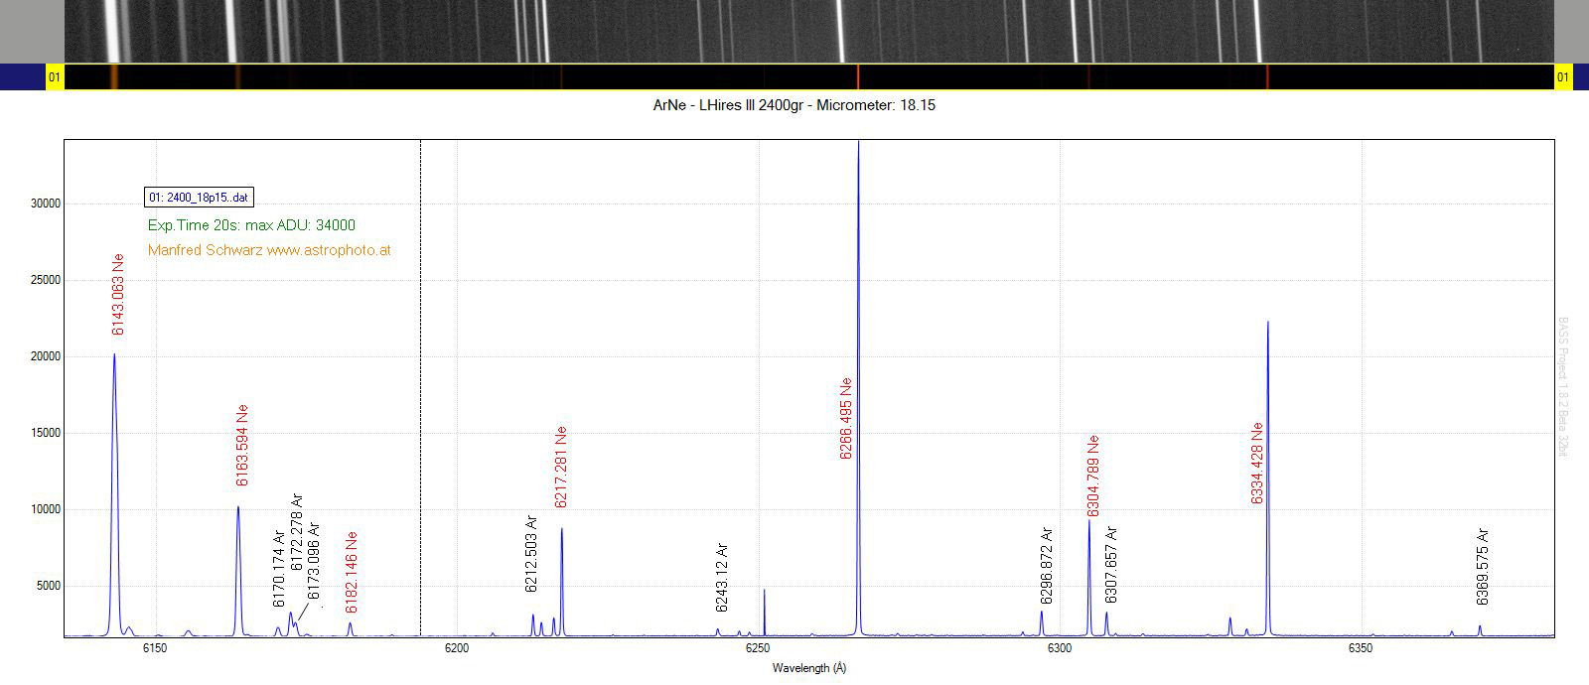Click the Wavelength (Å) axis label
This screenshot has width=1589, height=685.
[x=809, y=668]
